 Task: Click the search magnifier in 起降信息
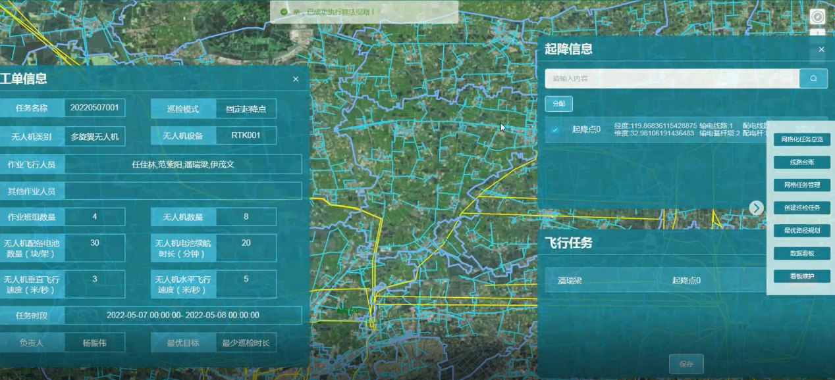click(x=813, y=78)
